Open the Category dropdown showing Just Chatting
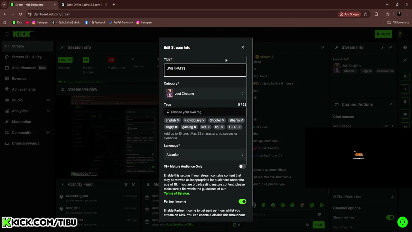Image resolution: width=412 pixels, height=232 pixels. (205, 93)
